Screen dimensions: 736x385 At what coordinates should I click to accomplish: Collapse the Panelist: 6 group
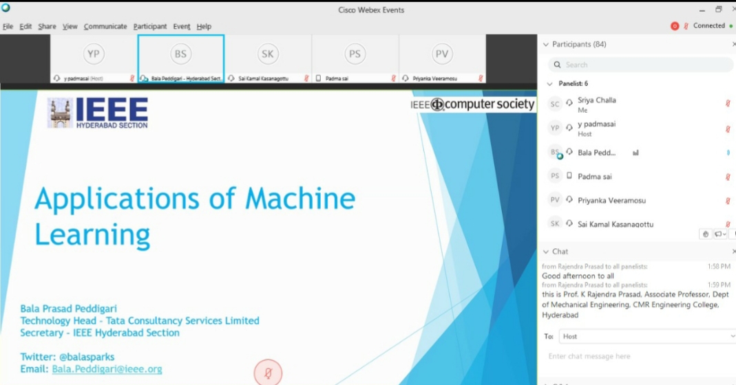point(549,84)
